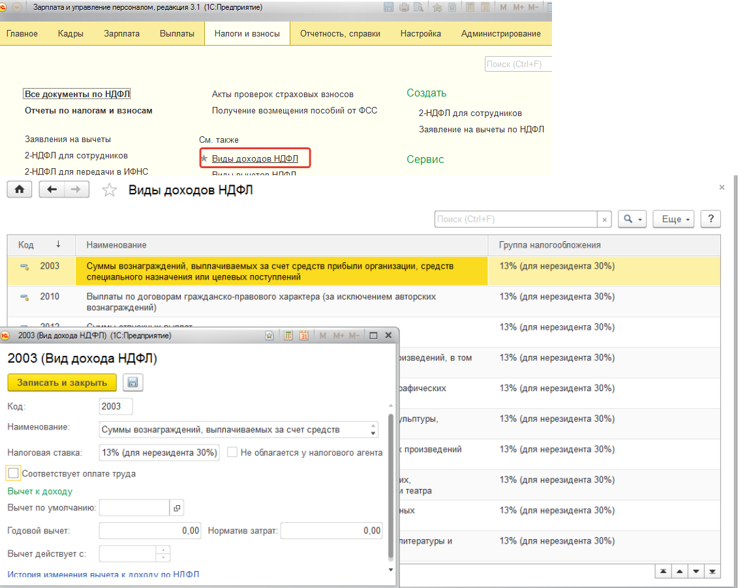The image size is (738, 588).
Task: Open the selector for Вычет по умолчанию
Action: click(176, 508)
